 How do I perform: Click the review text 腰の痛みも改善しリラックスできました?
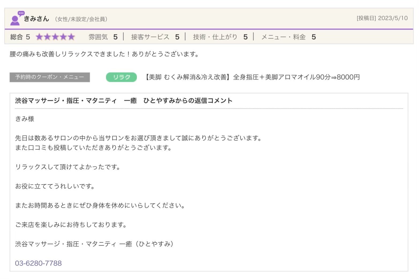click(x=105, y=54)
